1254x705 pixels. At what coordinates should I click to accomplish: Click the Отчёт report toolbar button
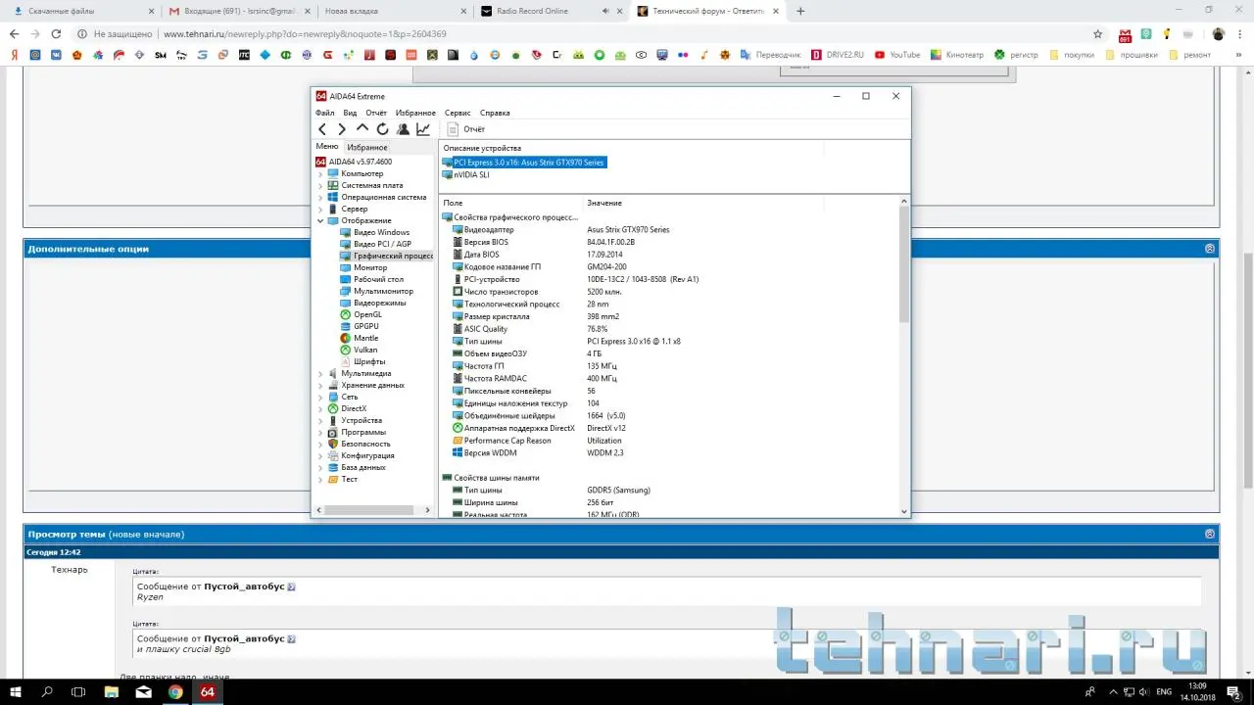tap(465, 129)
